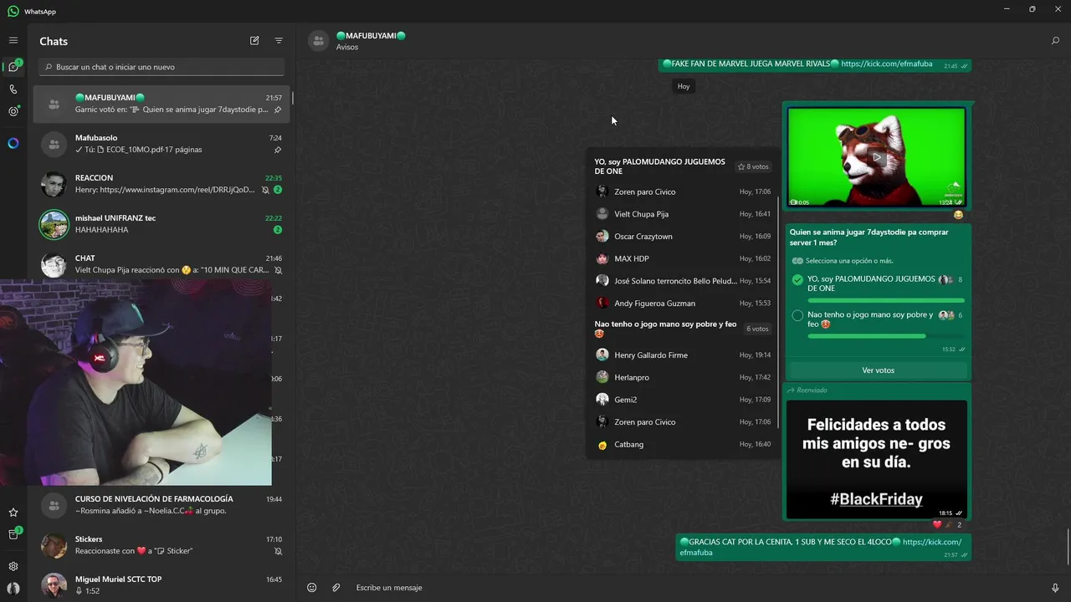Open kick.com link in GRACIAS CAT message
1071x602 pixels.
click(931, 542)
